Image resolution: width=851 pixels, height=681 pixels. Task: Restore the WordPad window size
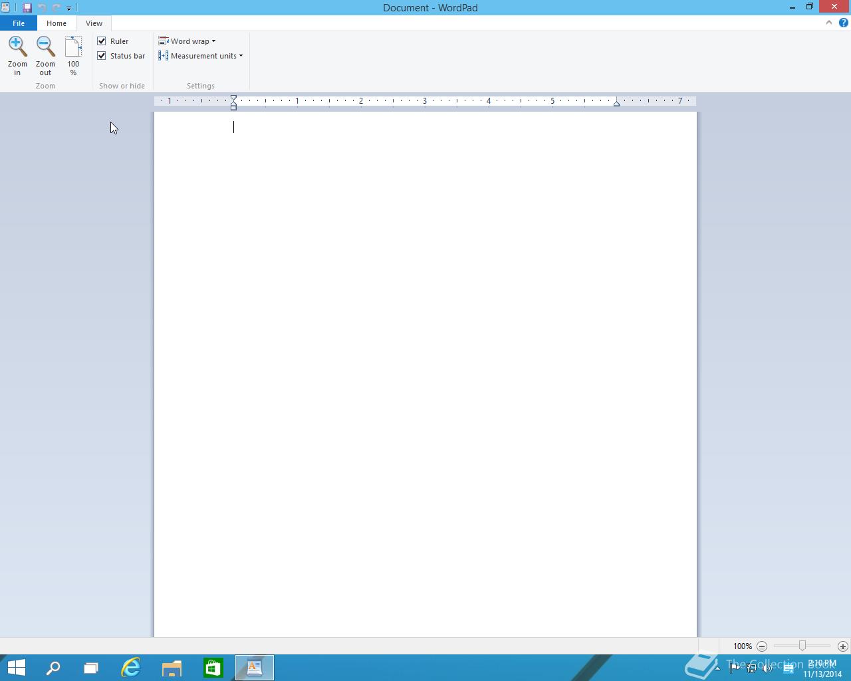(x=810, y=7)
